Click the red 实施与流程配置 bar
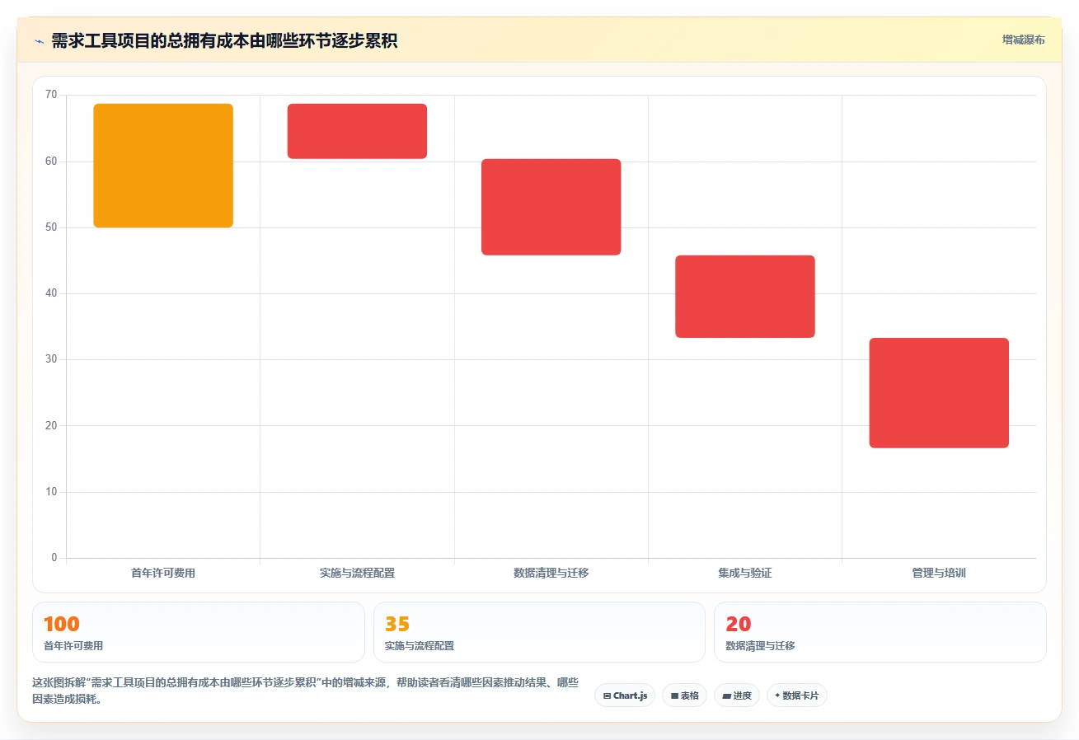The image size is (1079, 740). click(x=357, y=131)
